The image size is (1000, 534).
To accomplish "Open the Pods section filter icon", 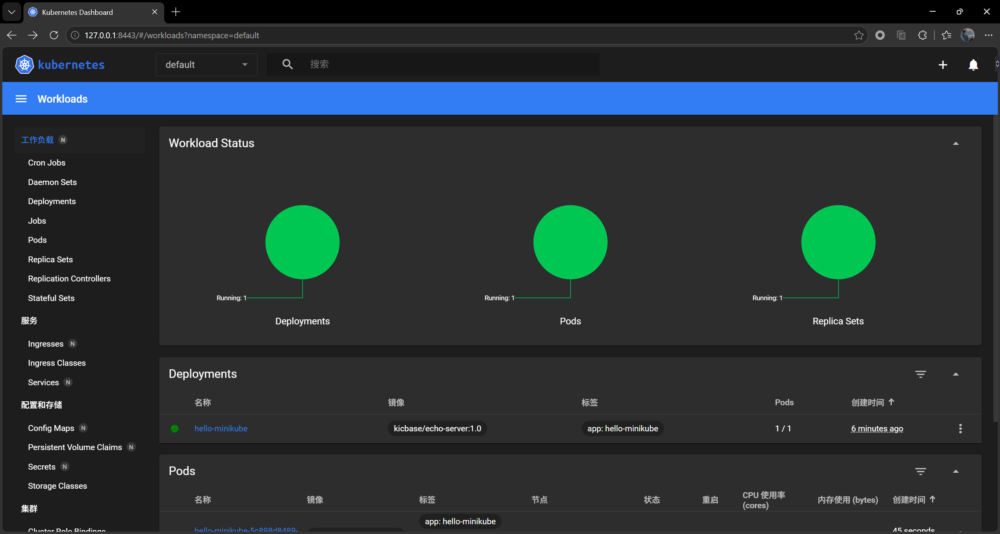I will [920, 472].
